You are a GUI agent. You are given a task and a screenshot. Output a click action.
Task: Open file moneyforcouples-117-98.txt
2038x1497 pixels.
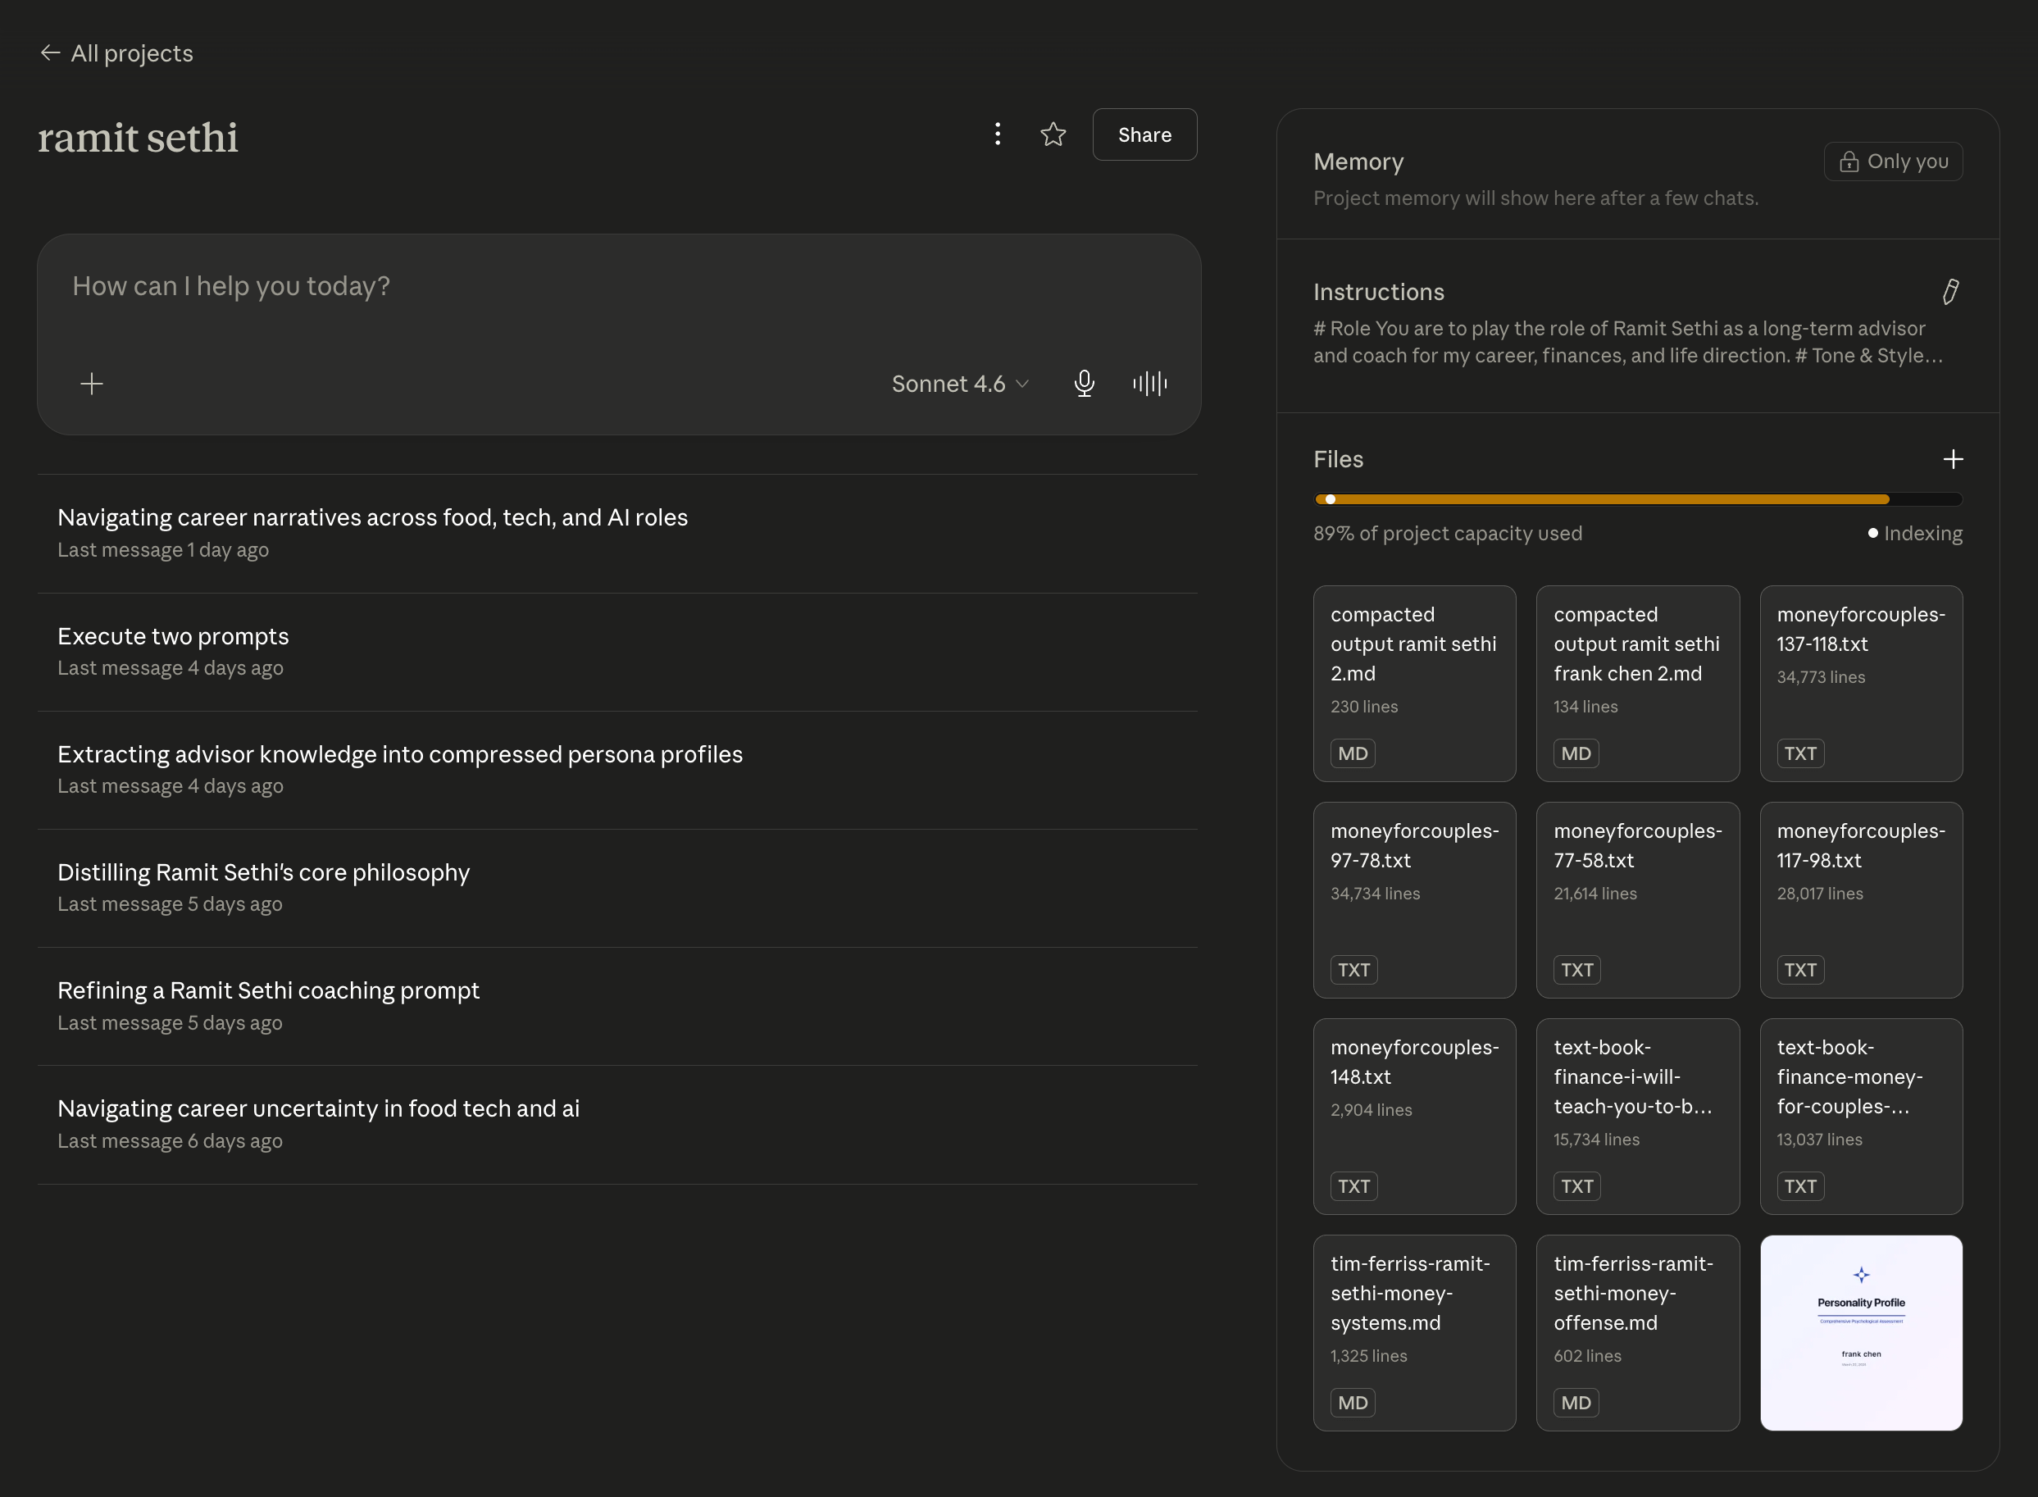(1861, 900)
